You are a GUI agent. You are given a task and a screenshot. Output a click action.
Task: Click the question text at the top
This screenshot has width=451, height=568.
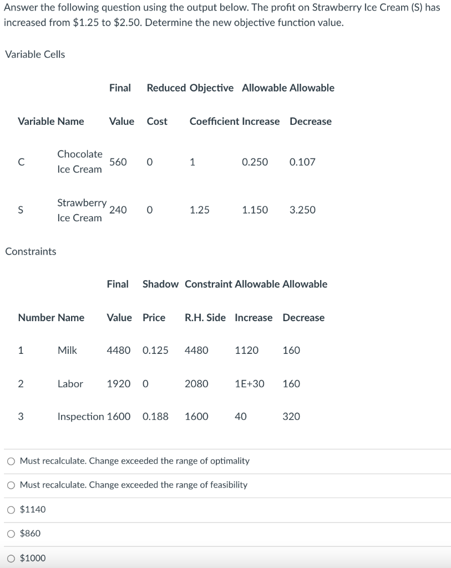221,15
